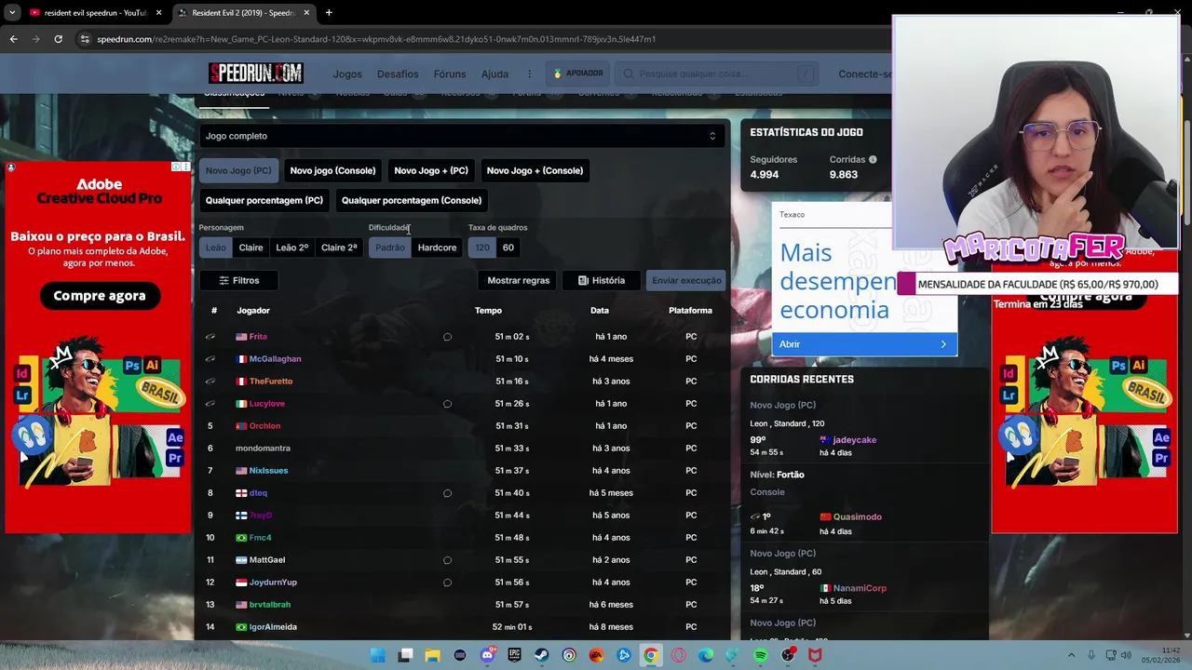
Task: Click the História button
Action: pyautogui.click(x=602, y=280)
